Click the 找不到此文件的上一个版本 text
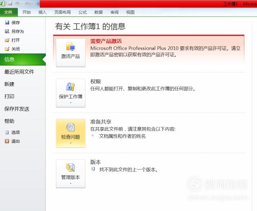 (x=128, y=170)
